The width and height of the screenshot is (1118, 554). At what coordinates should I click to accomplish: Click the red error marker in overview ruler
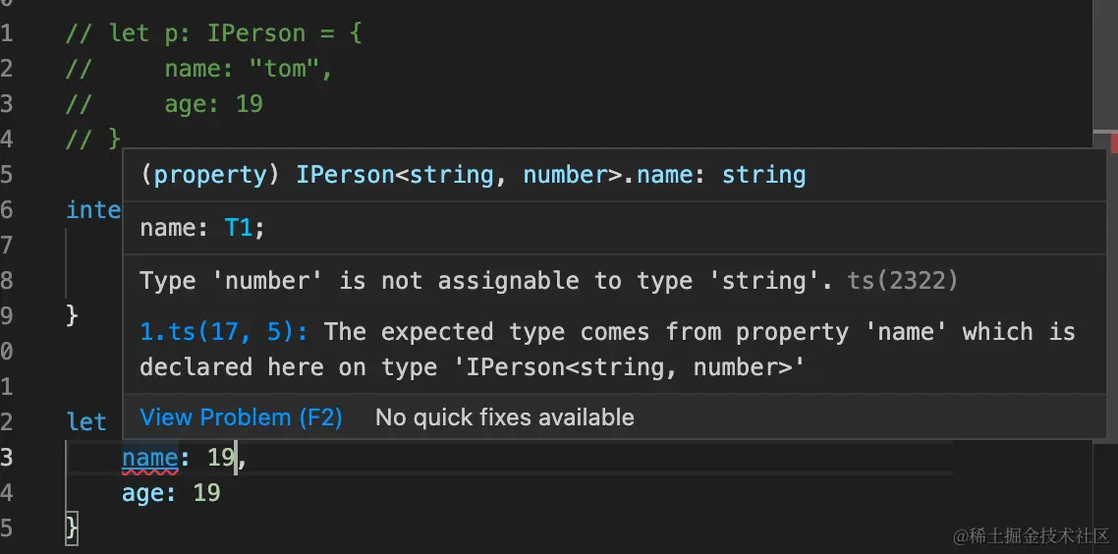tap(1114, 144)
